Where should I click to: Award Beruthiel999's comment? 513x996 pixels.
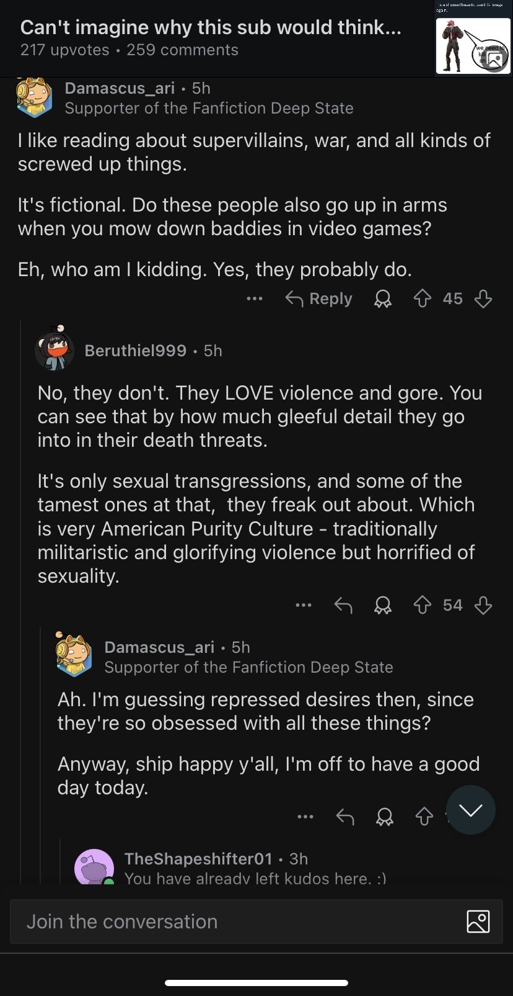point(383,605)
